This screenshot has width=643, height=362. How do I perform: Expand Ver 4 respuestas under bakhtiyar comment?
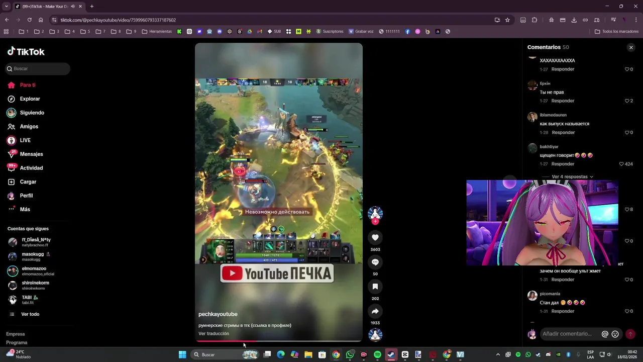pyautogui.click(x=572, y=177)
